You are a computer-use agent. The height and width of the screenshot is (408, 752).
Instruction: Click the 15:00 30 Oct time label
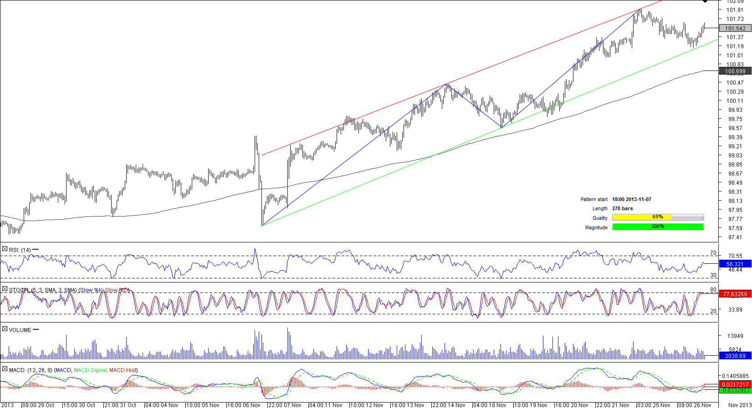pyautogui.click(x=79, y=405)
